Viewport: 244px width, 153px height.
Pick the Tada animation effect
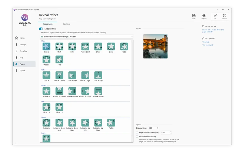[x=124, y=46]
